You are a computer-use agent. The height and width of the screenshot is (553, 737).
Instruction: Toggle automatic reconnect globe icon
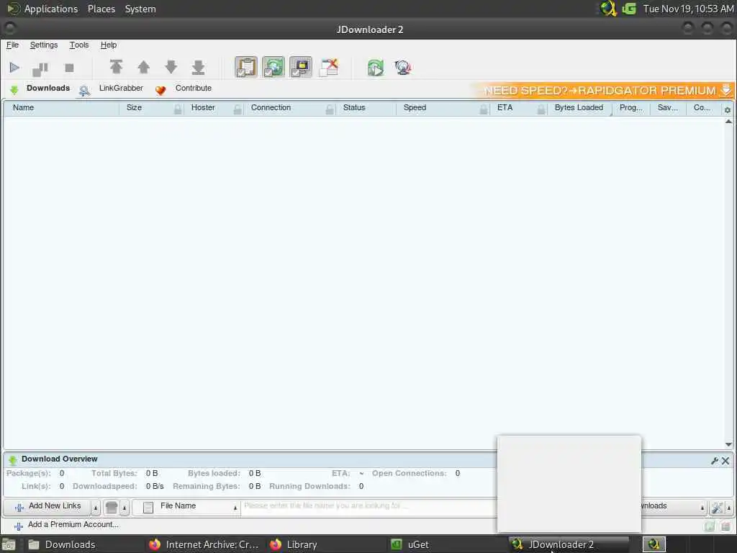point(273,67)
